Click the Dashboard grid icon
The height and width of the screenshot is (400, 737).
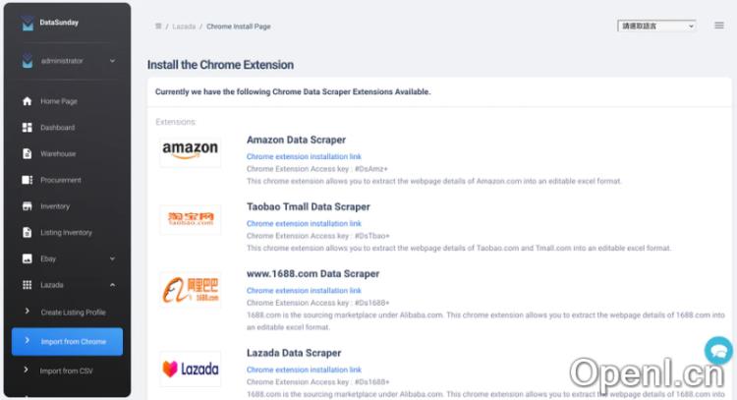point(28,128)
